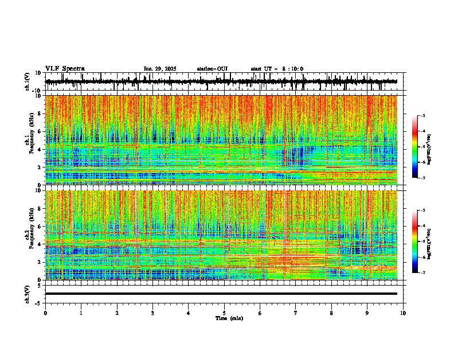
Task: Select the "start UT = 8:10:0" text
Action: (x=277, y=69)
